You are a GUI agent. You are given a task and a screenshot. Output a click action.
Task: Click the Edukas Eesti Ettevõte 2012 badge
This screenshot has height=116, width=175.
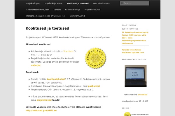pyautogui.click(x=95, y=58)
